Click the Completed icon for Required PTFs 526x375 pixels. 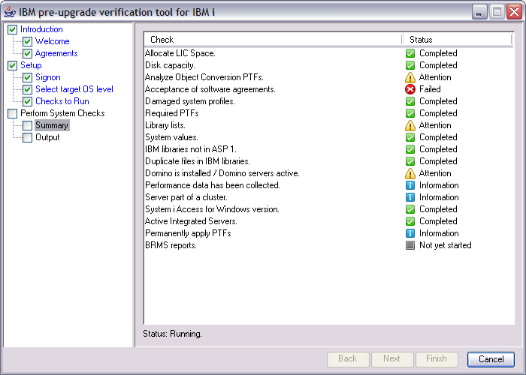pyautogui.click(x=410, y=113)
